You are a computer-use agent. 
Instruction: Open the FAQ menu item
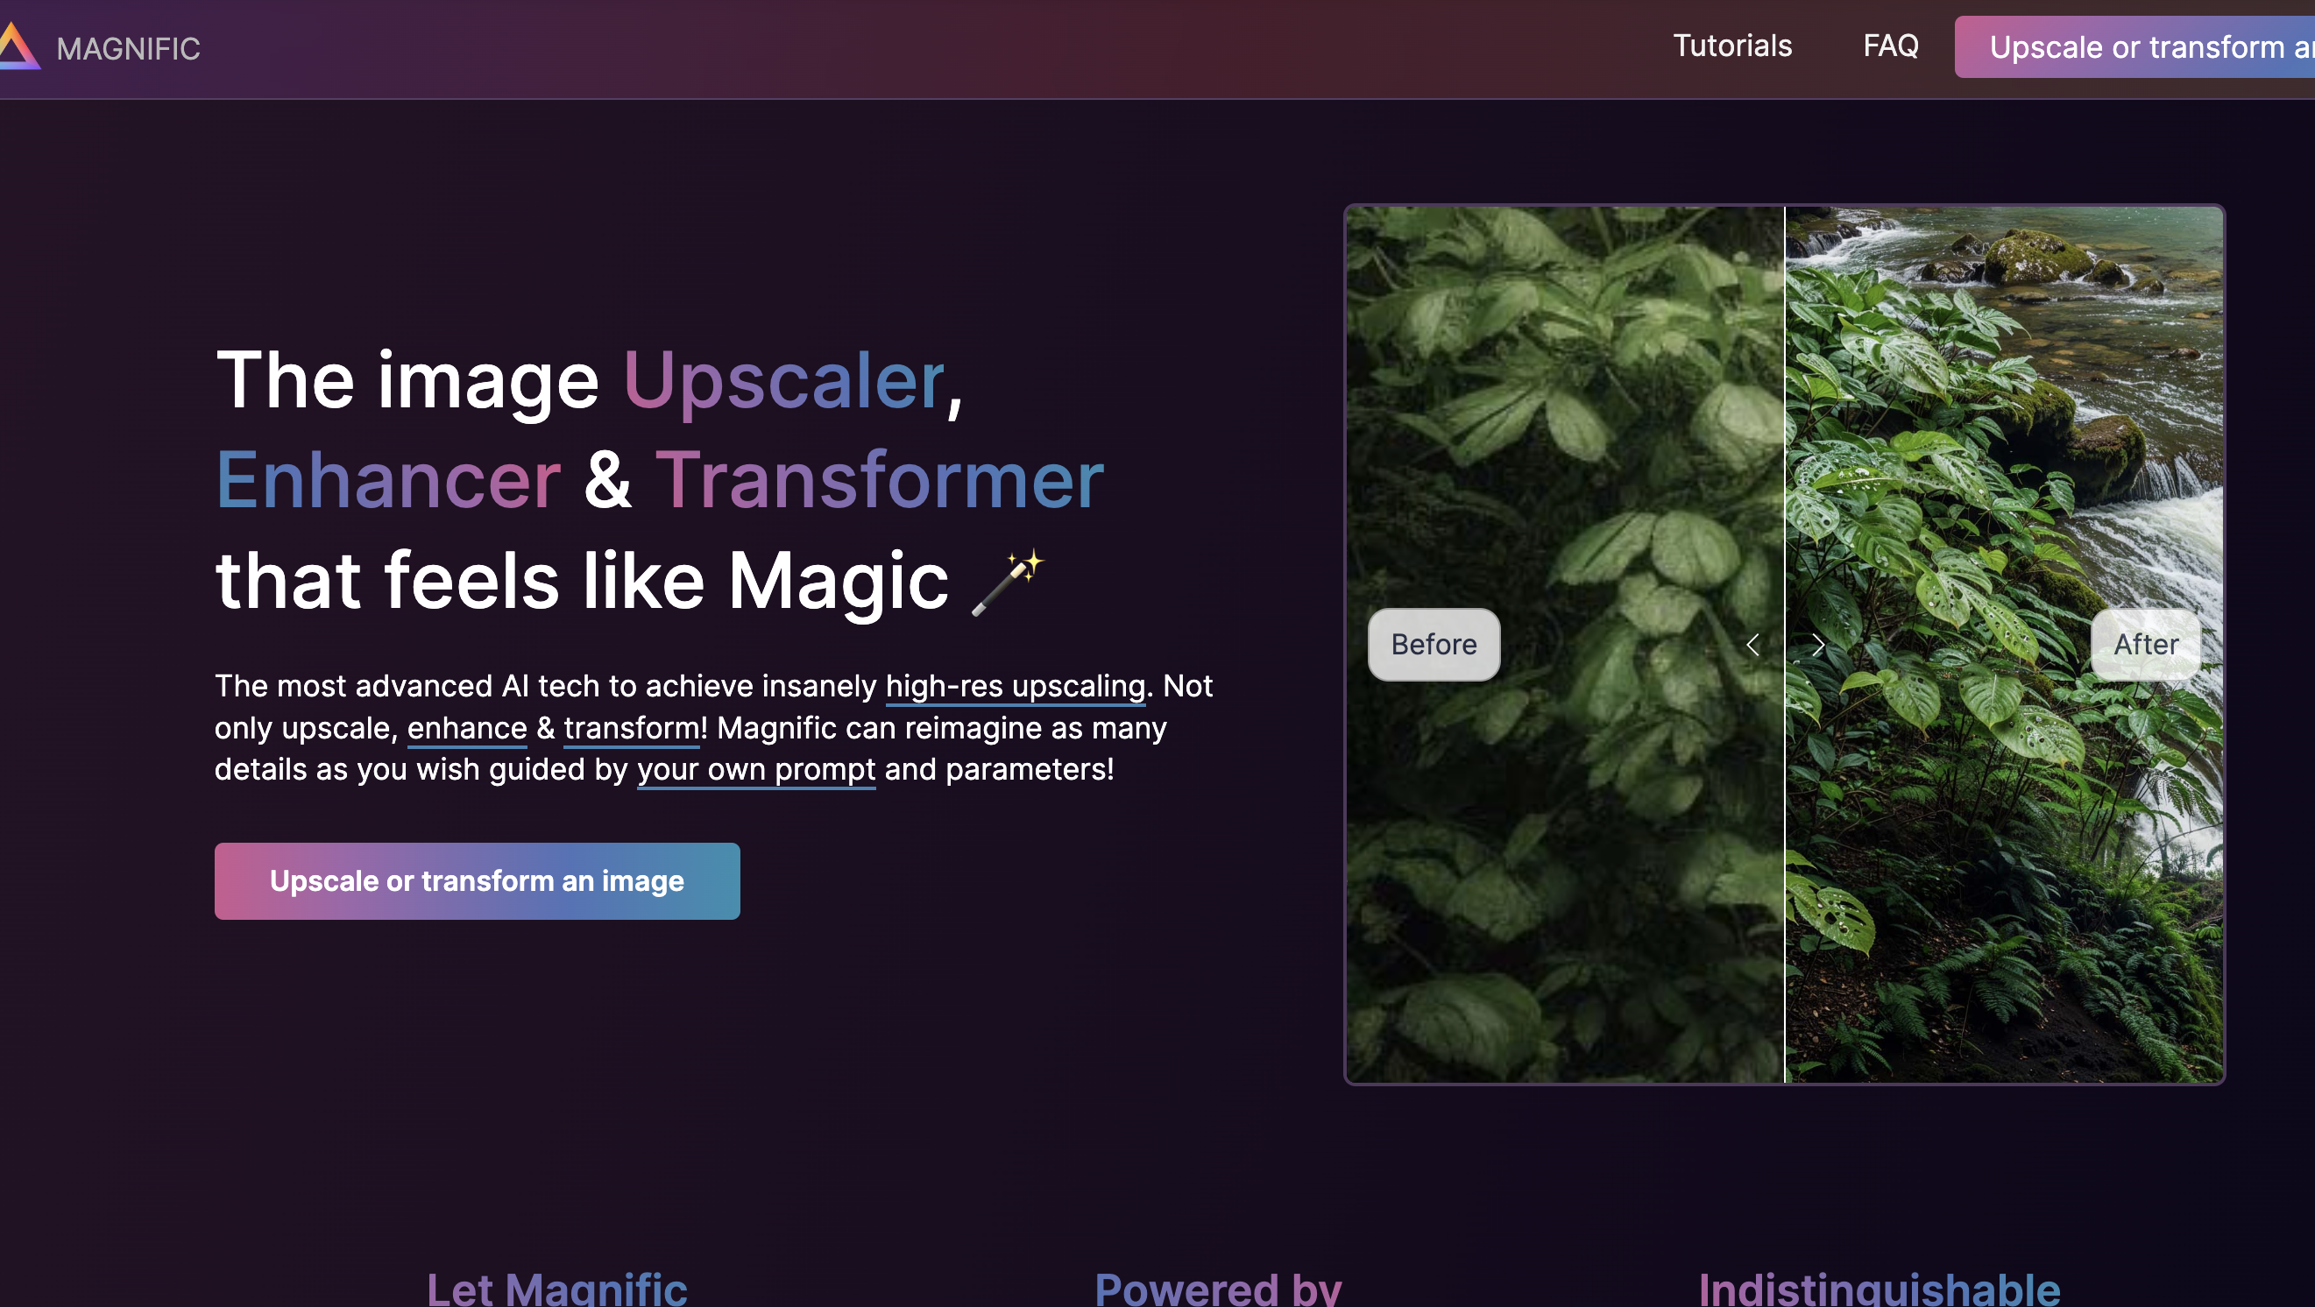[1891, 46]
